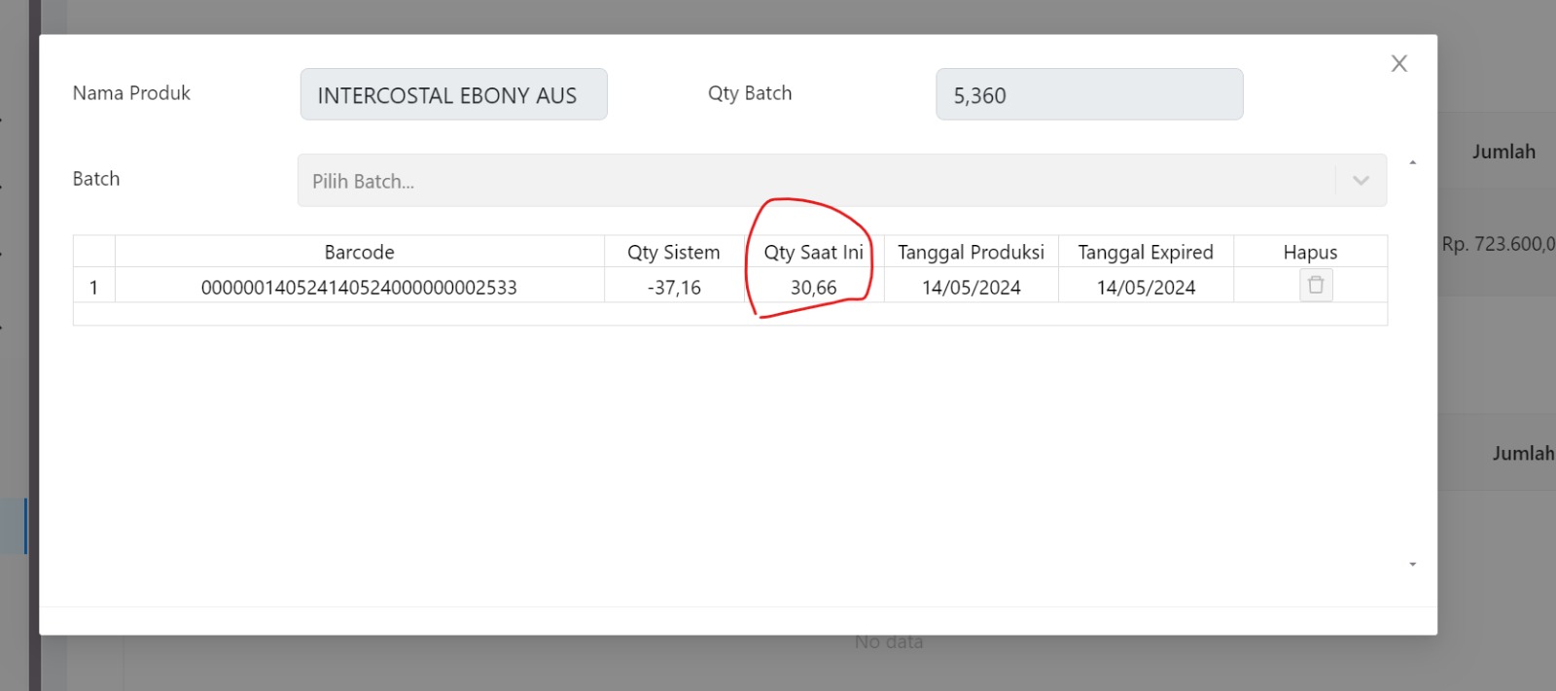This screenshot has height=691, width=1556.
Task: Delete the batch row with trash icon
Action: [x=1315, y=286]
